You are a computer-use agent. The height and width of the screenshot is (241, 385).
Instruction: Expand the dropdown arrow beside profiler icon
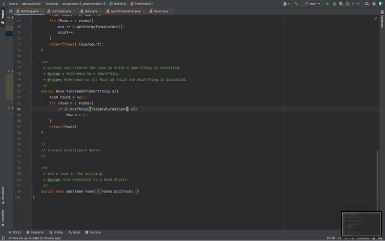(353, 4)
